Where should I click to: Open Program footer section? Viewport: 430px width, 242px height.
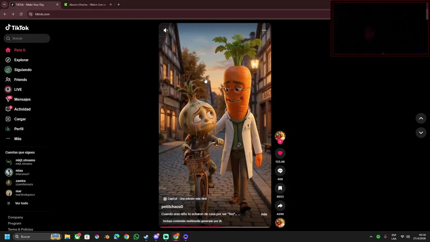14,224
